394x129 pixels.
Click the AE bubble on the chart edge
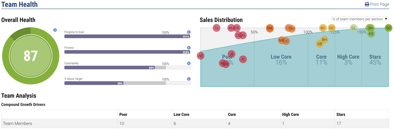[x=200, y=56]
